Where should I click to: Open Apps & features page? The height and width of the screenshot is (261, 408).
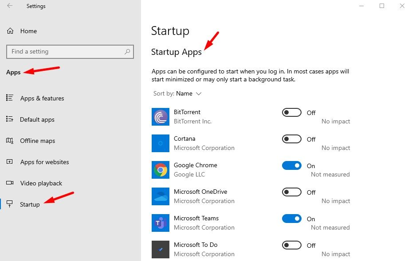click(x=42, y=98)
